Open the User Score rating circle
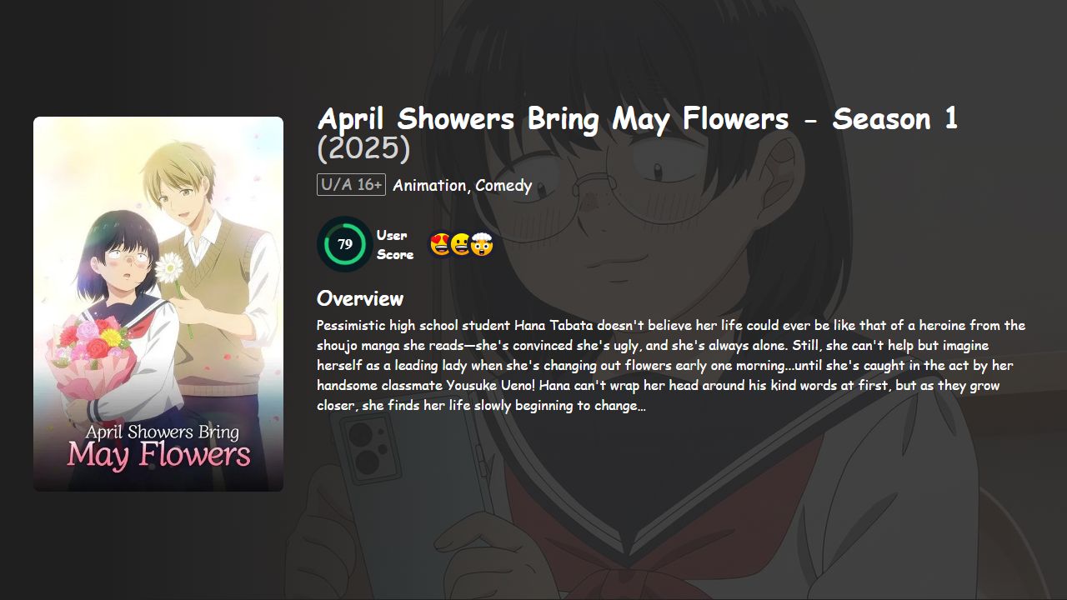The width and height of the screenshot is (1067, 600). [344, 244]
